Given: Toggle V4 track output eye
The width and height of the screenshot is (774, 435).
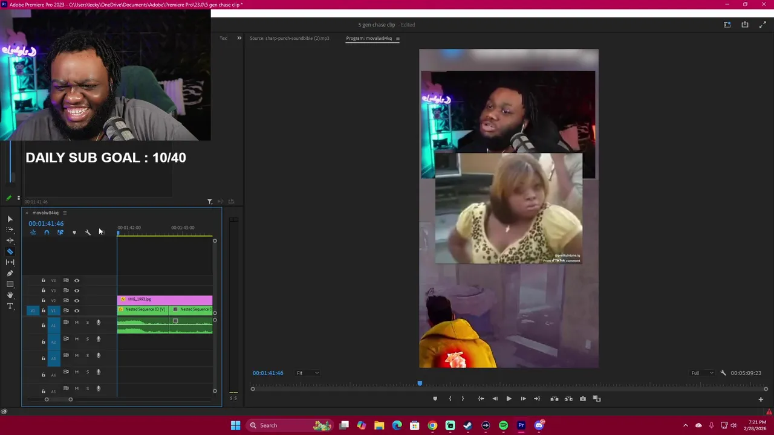Looking at the screenshot, I should tap(77, 280).
